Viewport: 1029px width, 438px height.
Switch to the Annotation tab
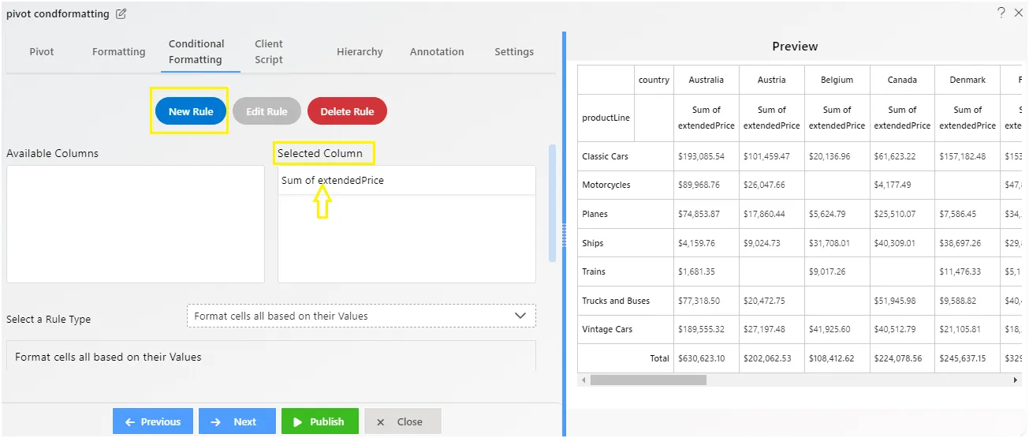click(437, 51)
